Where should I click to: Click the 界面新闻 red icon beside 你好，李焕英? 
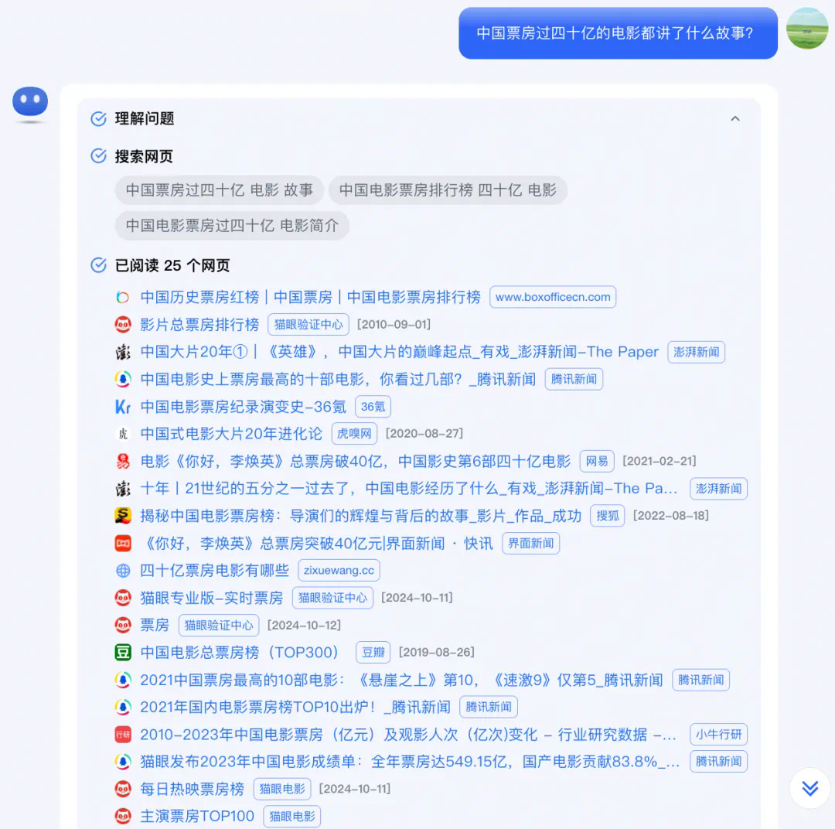click(x=123, y=543)
